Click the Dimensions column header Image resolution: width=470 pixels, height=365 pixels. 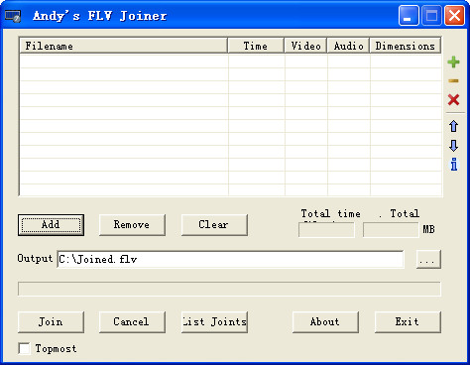click(x=406, y=46)
